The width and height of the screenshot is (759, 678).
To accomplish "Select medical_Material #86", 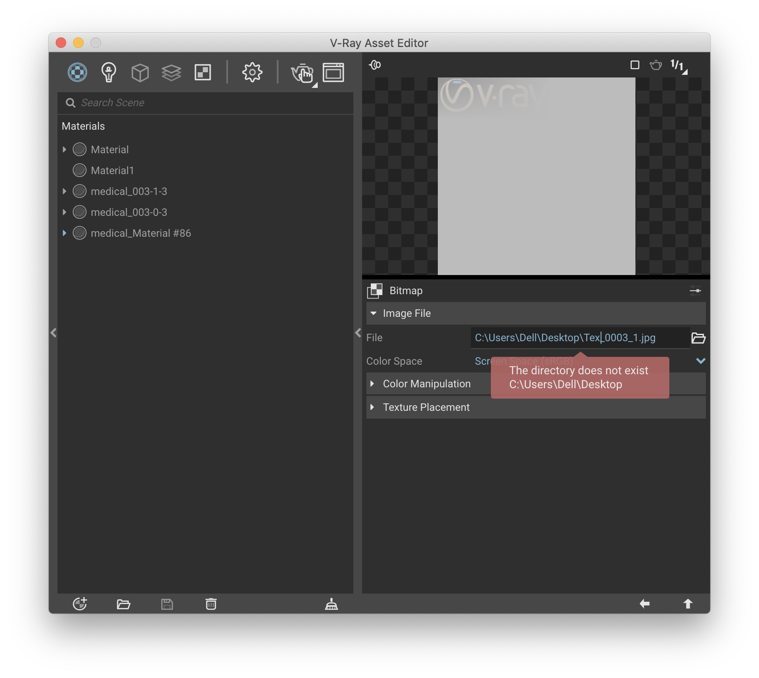I will tap(141, 233).
